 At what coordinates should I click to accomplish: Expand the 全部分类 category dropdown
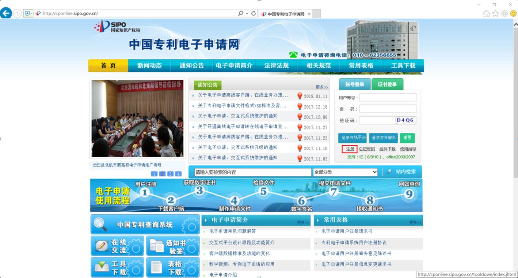click(345, 172)
